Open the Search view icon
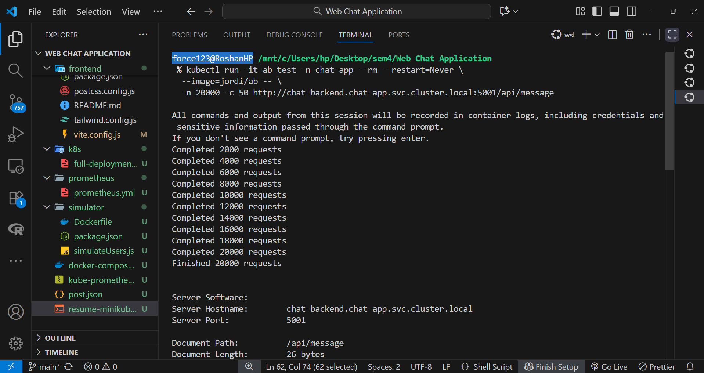Viewport: 704px width, 373px height. [15, 70]
